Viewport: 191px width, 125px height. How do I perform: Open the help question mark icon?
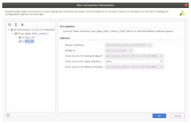click(x=8, y=116)
